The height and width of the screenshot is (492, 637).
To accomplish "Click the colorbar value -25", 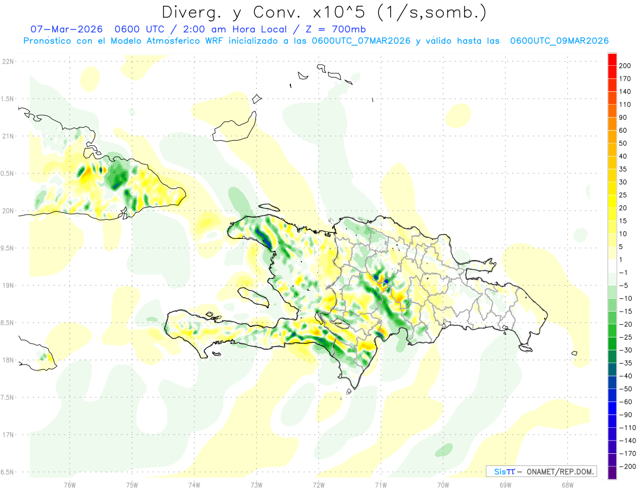I will (625, 337).
